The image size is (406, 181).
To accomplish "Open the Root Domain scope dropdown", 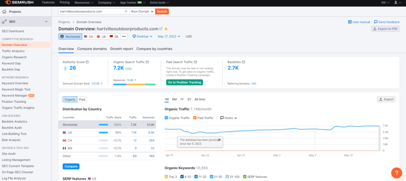I will (x=142, y=11).
